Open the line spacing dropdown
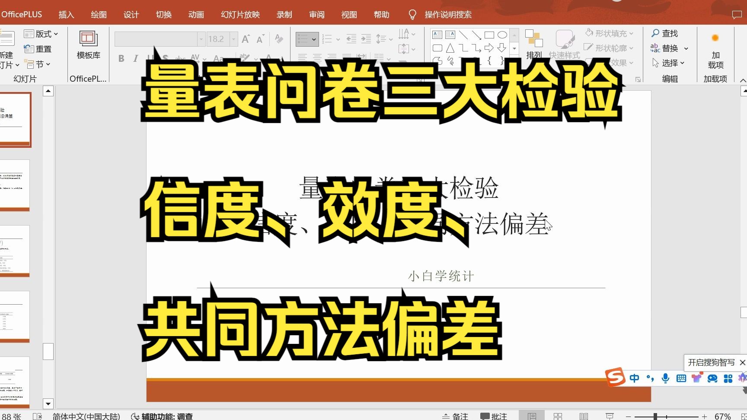Image resolution: width=747 pixels, height=420 pixels. (x=384, y=39)
